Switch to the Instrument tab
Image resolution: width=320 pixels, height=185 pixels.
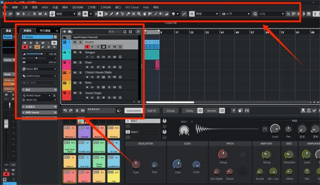pos(134,111)
